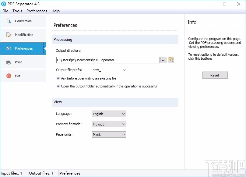Click the Preferences checklist icon in the sidebar
The width and height of the screenshot is (246, 177).
9,48
